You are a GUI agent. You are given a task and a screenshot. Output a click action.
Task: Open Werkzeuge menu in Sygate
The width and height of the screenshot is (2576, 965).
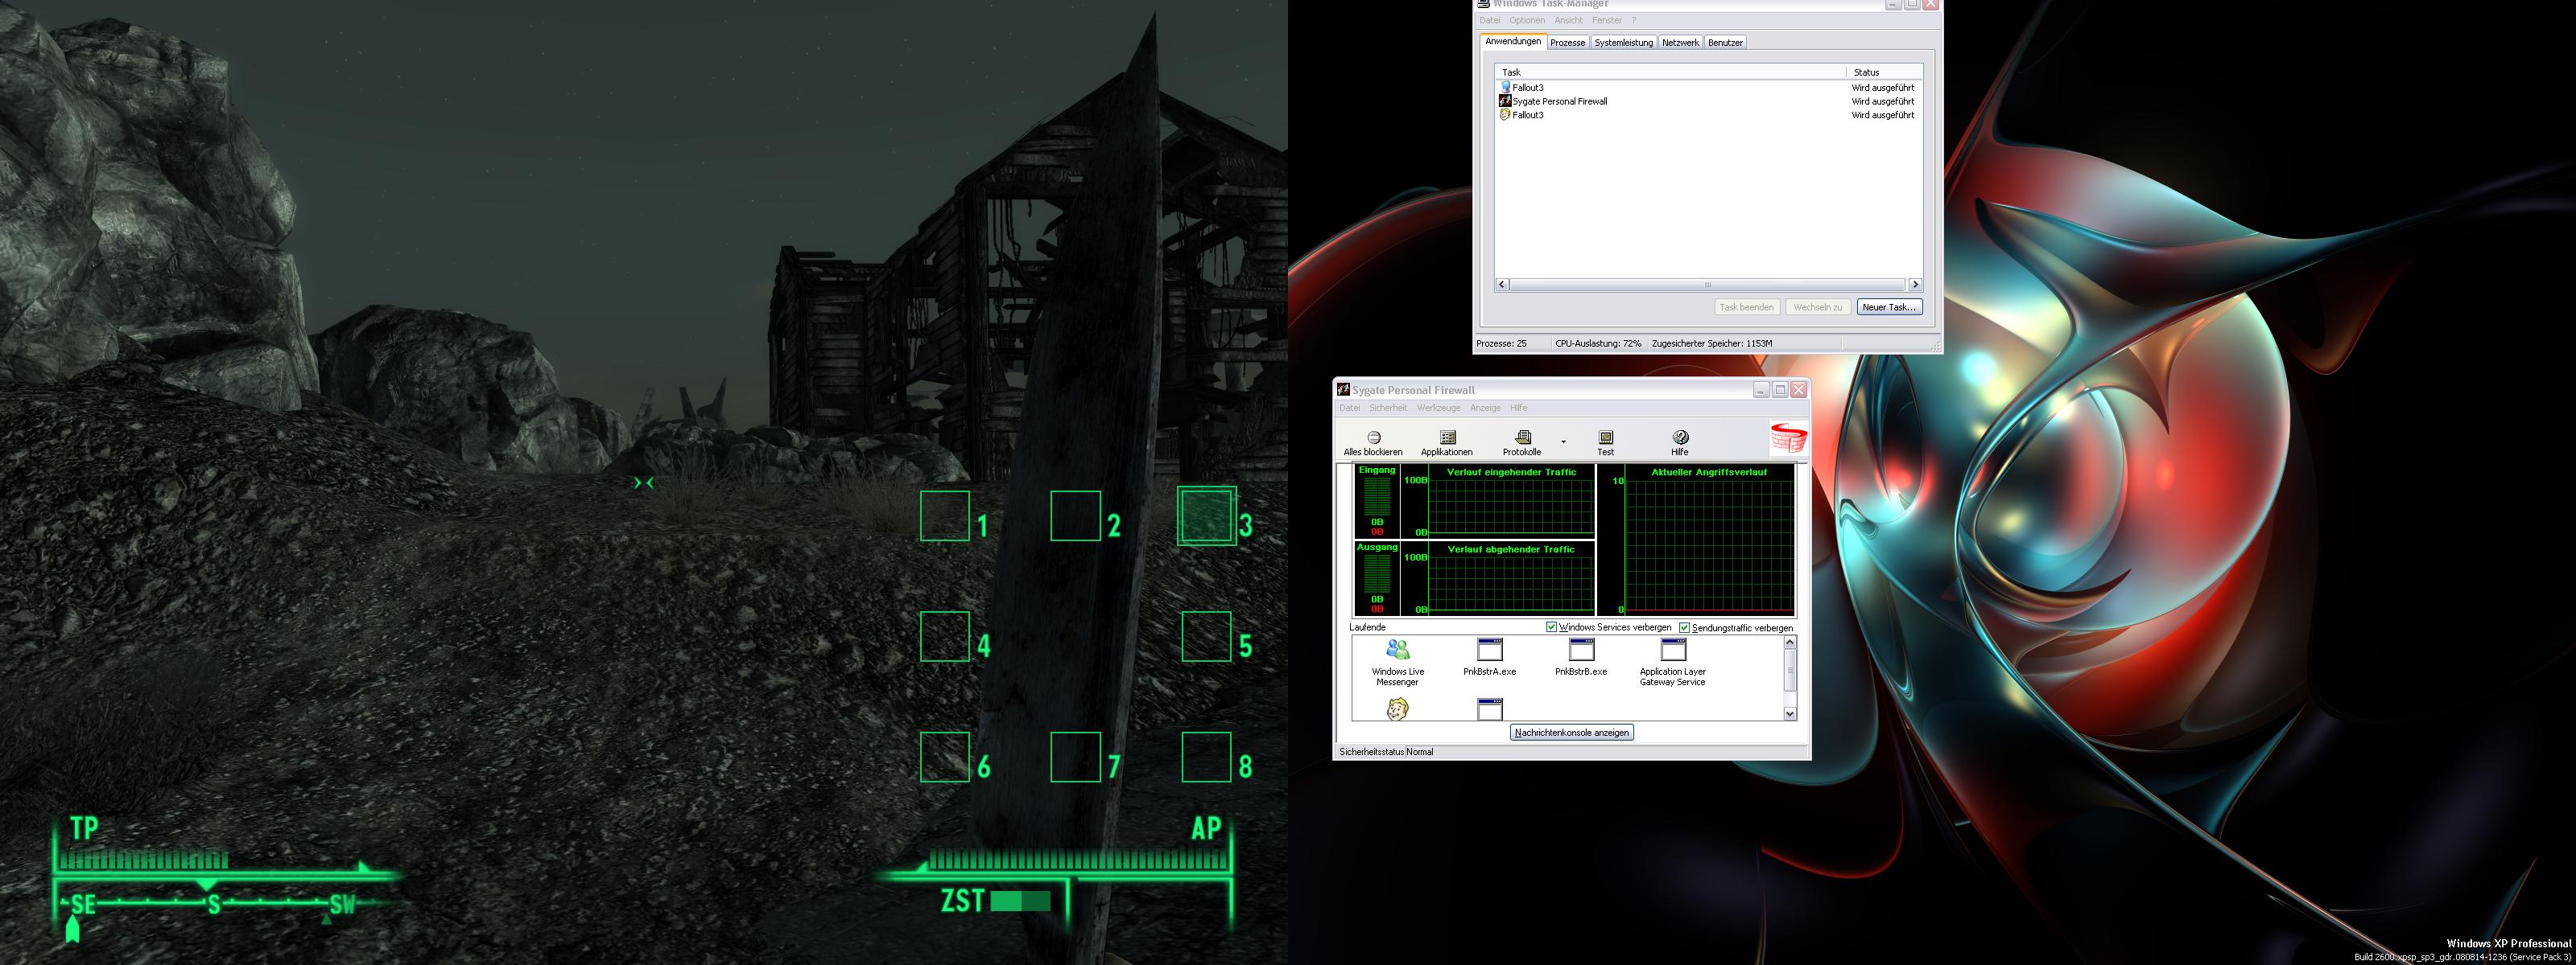(x=1438, y=408)
